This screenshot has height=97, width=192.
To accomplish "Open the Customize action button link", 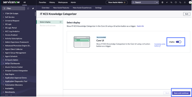I will coord(160,45).
